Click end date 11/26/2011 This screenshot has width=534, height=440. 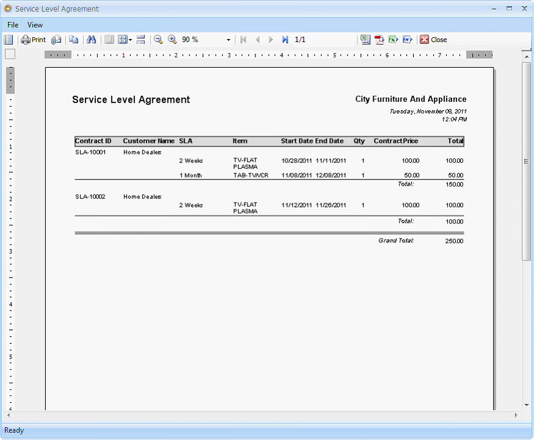coord(331,206)
